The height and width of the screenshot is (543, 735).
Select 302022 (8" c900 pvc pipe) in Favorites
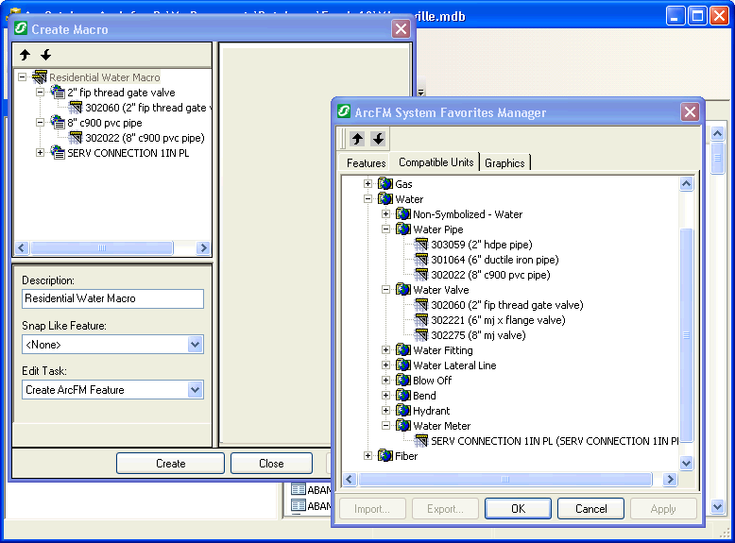click(490, 275)
